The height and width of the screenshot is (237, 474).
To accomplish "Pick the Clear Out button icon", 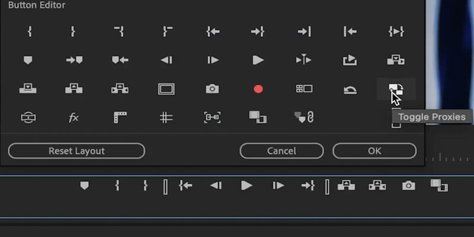I will click(168, 31).
